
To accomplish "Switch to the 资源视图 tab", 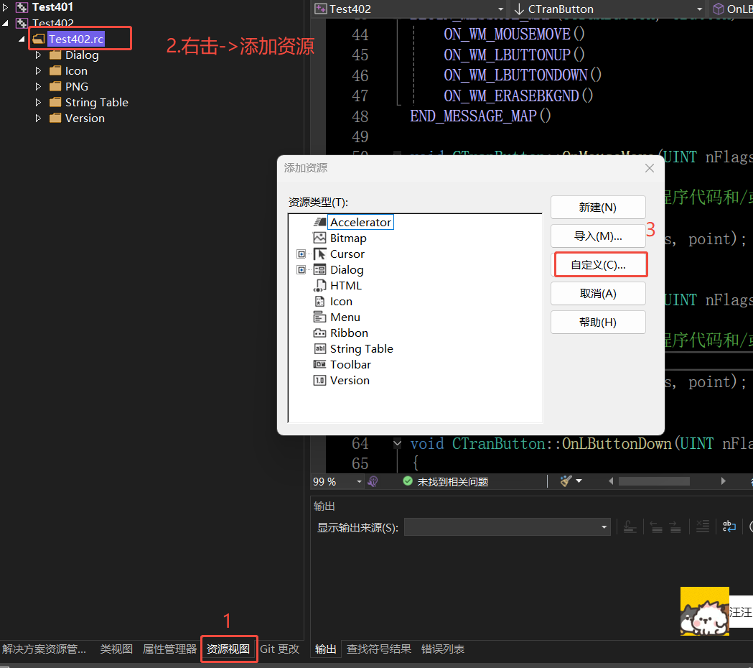I will click(228, 649).
